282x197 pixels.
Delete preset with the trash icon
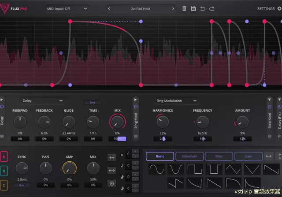pyautogui.click(x=184, y=8)
